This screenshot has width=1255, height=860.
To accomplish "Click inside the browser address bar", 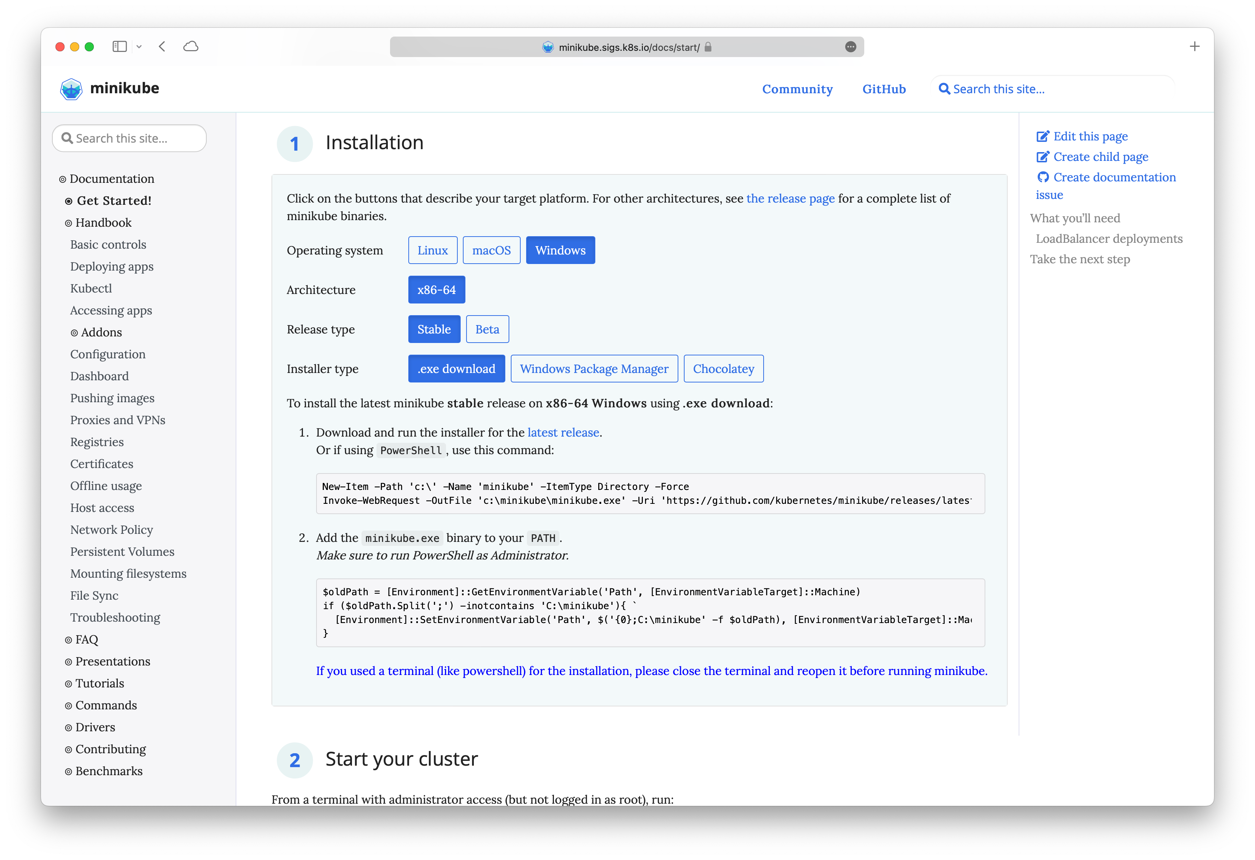I will [626, 46].
